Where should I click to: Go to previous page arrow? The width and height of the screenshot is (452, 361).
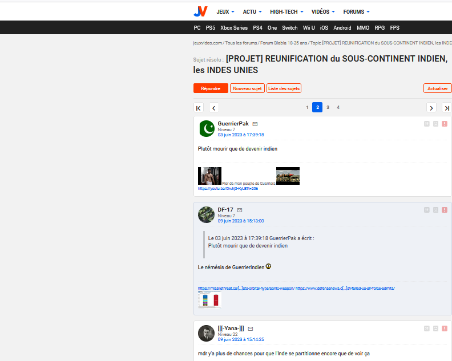[213, 108]
